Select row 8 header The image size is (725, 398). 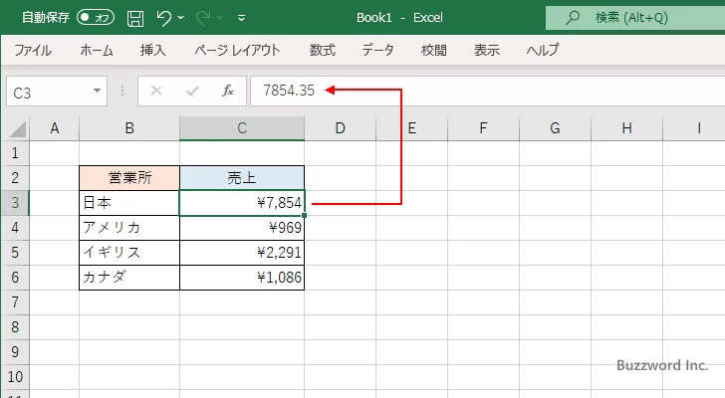(x=15, y=327)
